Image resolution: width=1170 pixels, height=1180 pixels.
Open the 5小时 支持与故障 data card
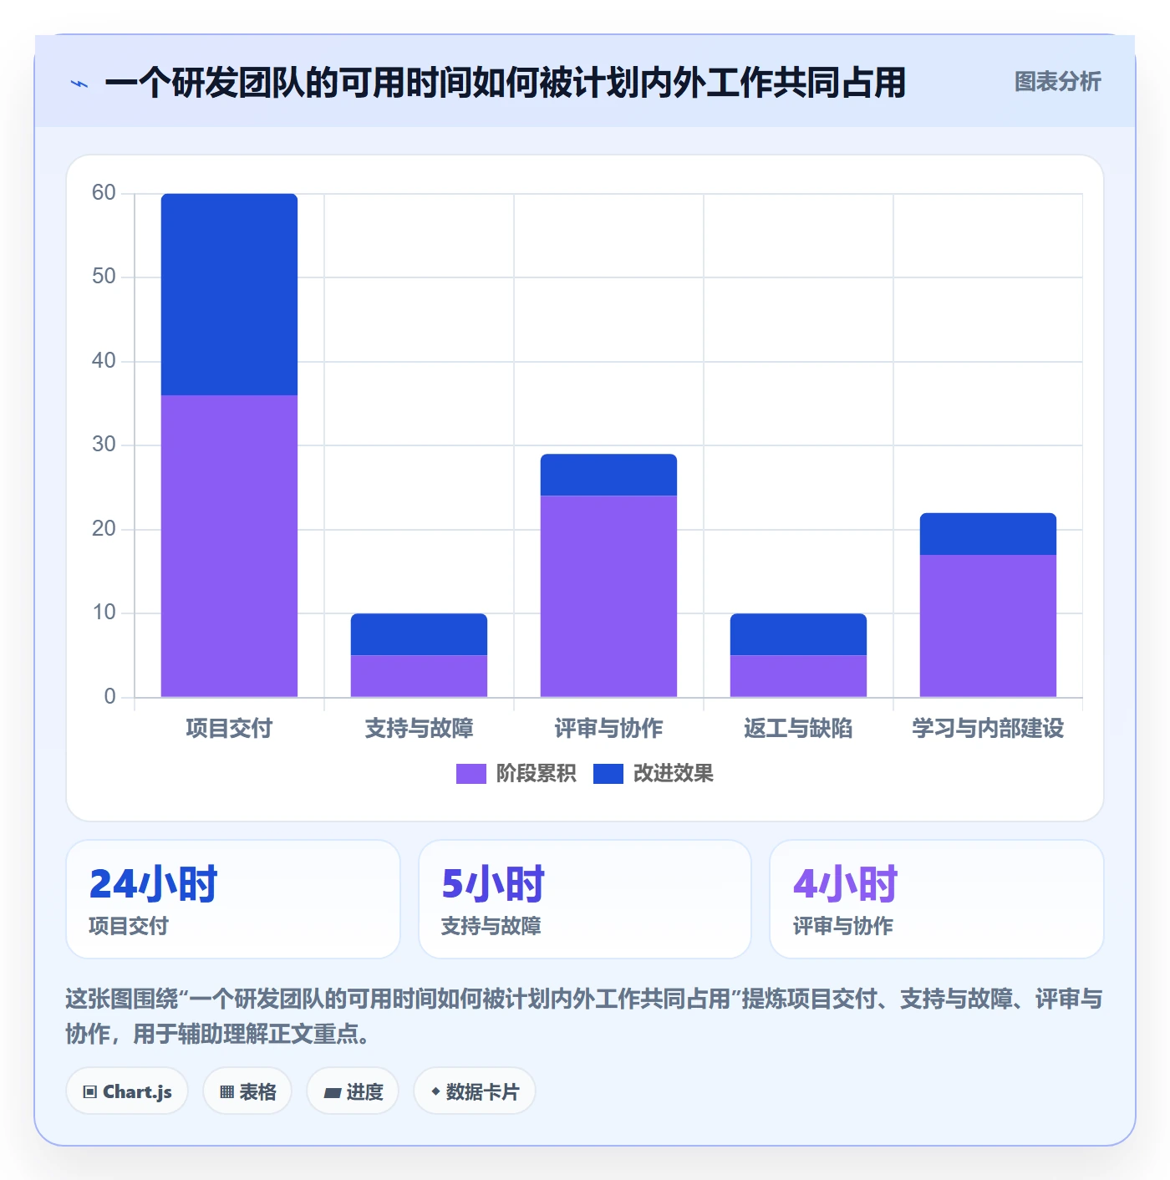585,899
